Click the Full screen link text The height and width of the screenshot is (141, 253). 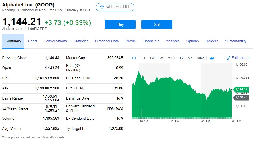pyautogui.click(x=240, y=58)
